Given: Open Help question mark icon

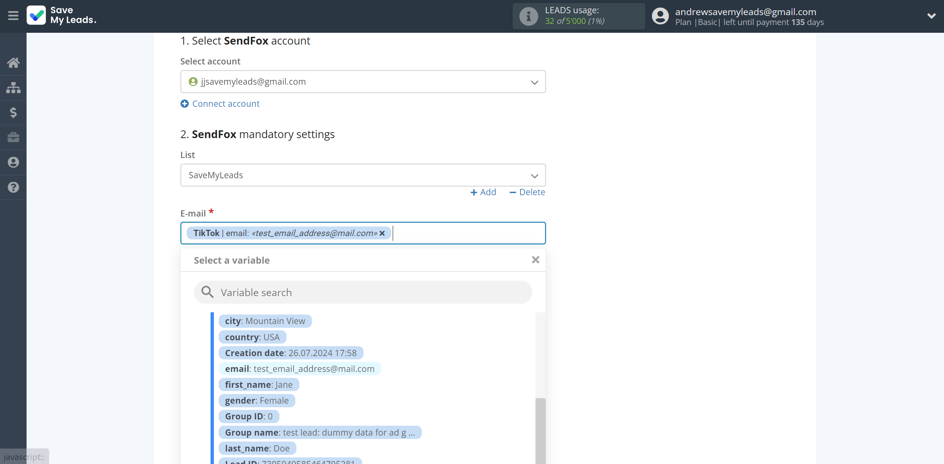Looking at the screenshot, I should (x=13, y=187).
